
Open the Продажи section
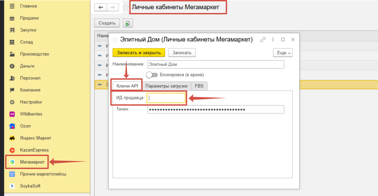pos(29,18)
